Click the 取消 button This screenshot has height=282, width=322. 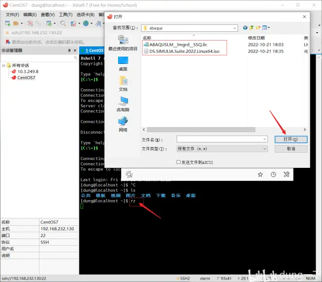291,149
